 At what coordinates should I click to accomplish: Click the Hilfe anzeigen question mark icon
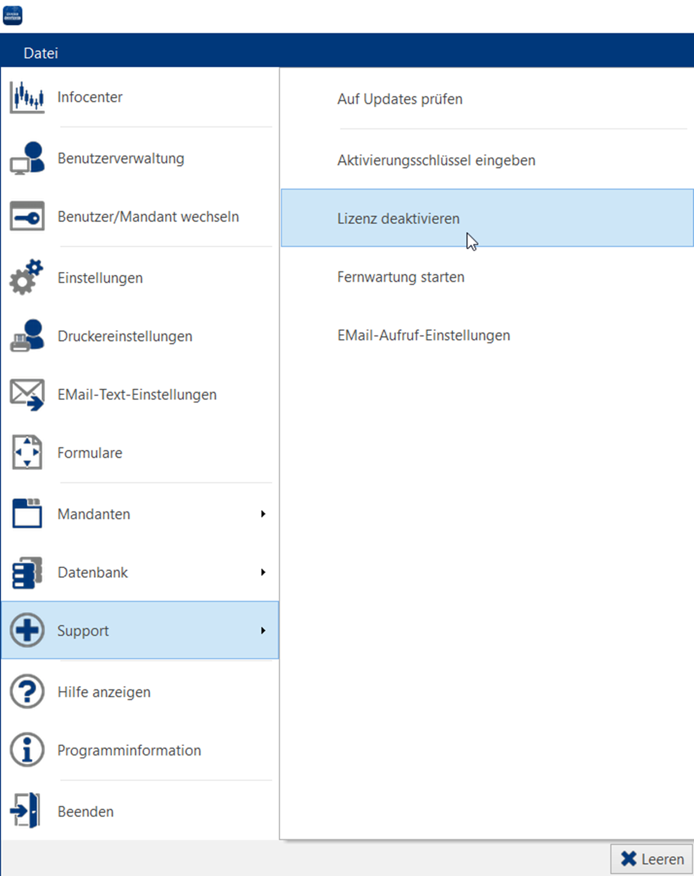27,692
